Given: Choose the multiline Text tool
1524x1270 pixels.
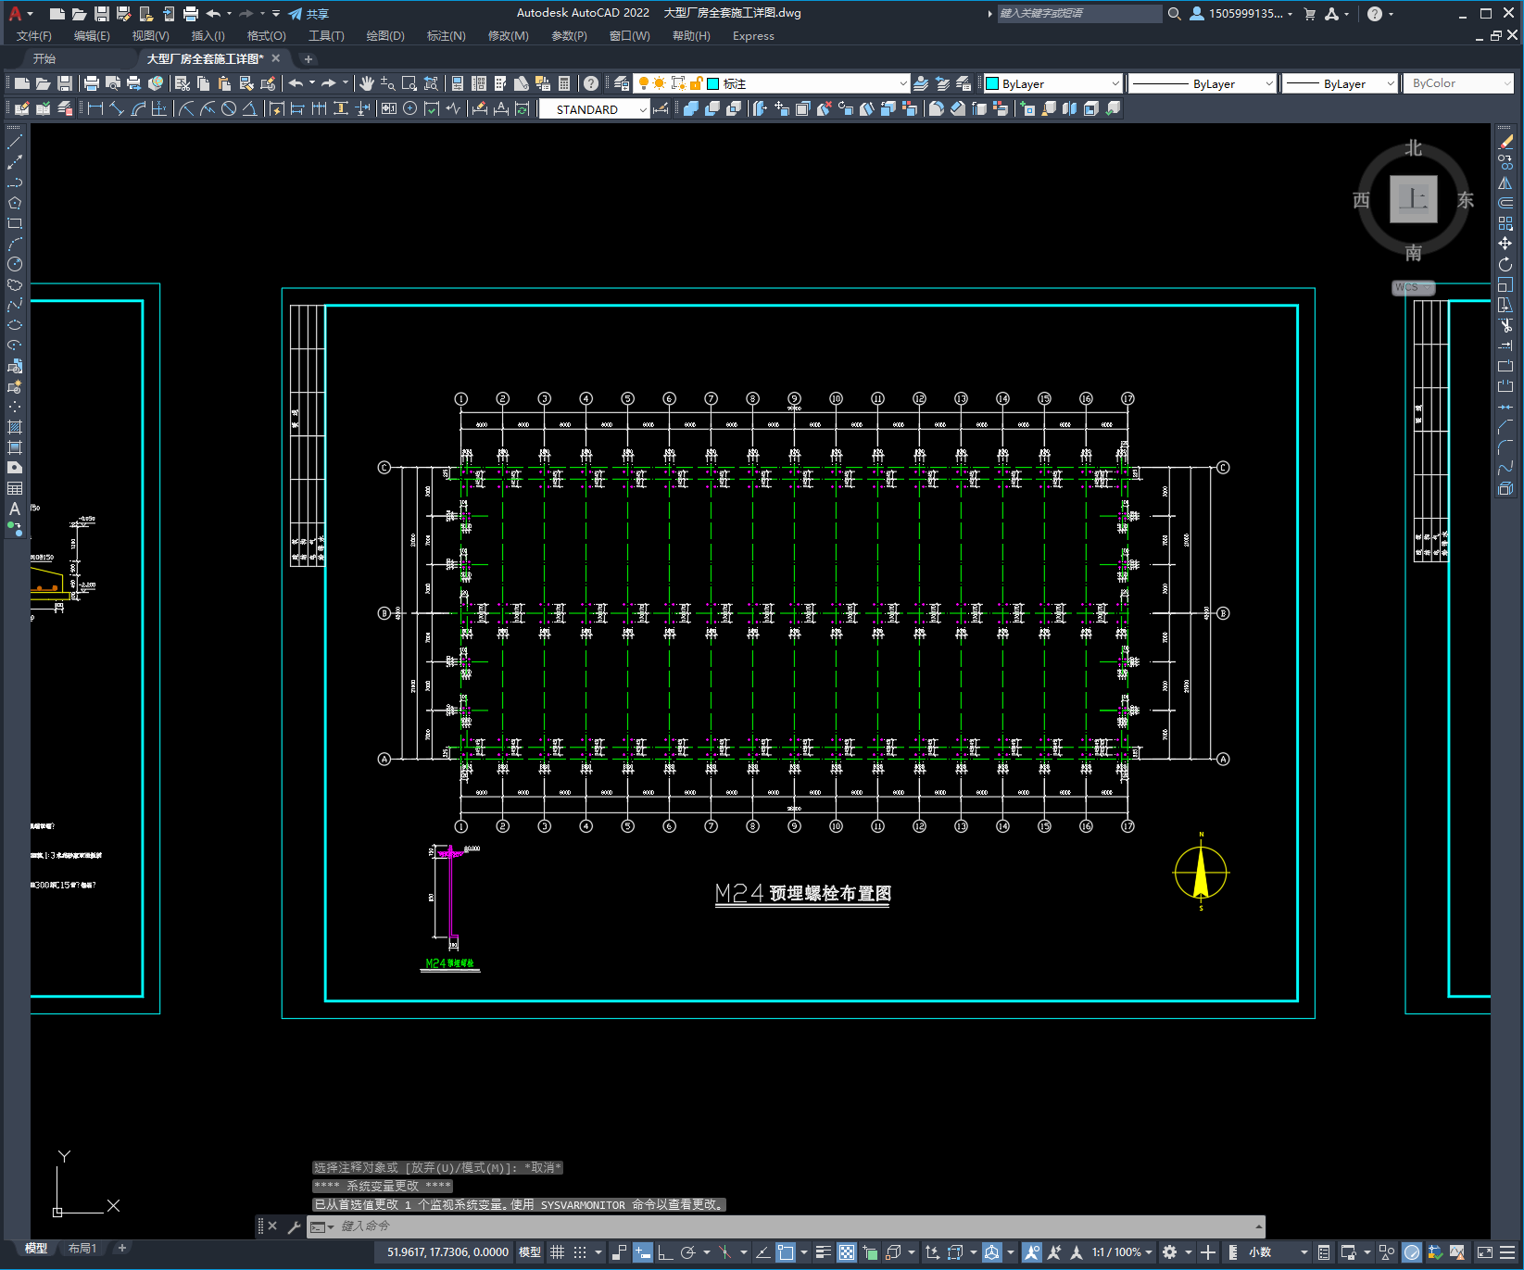Looking at the screenshot, I should click(15, 509).
